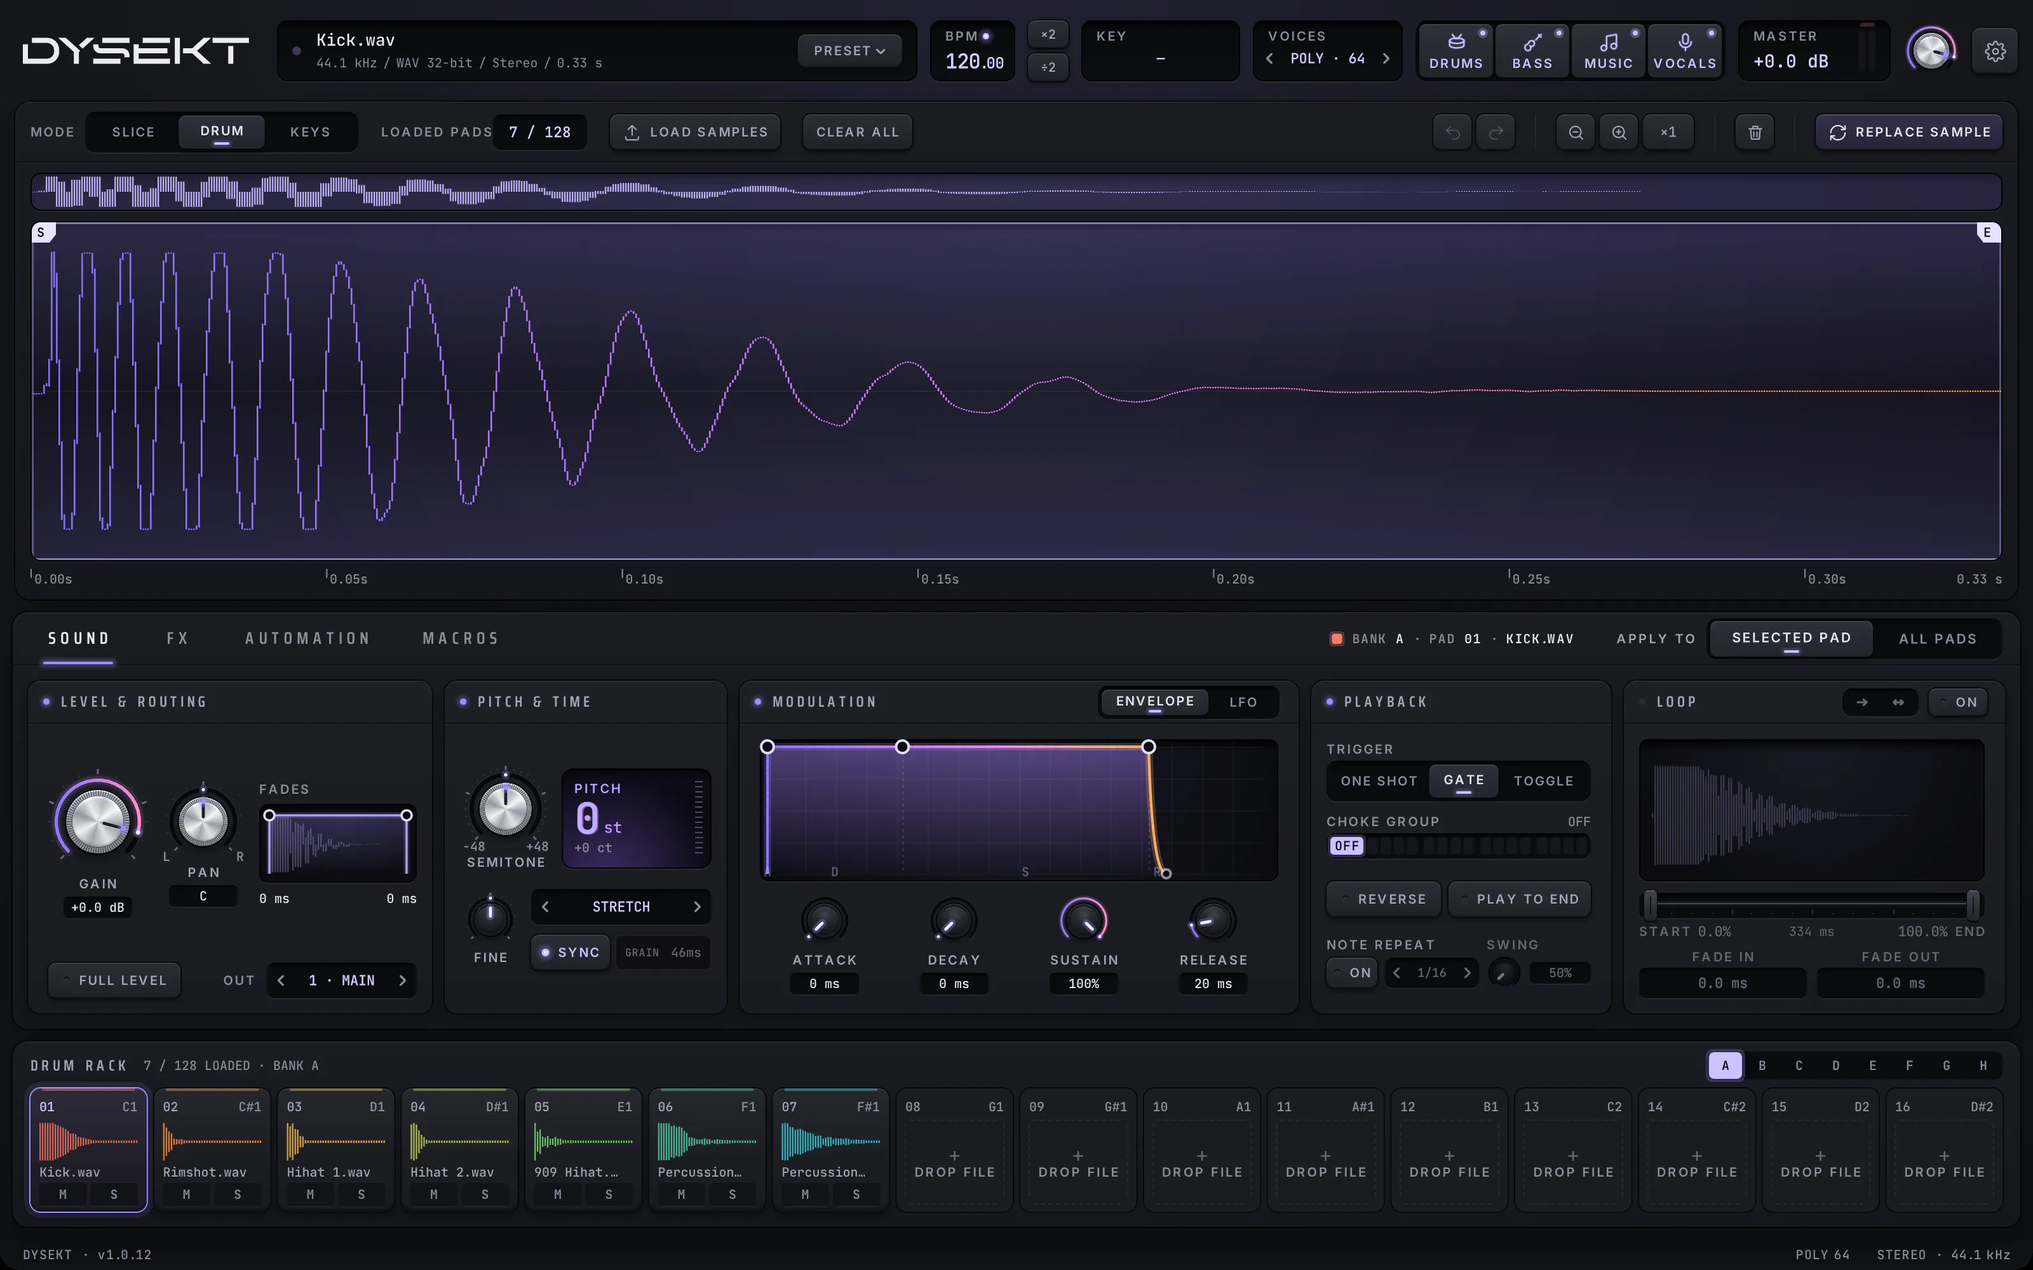This screenshot has width=2033, height=1270.
Task: Switch to the FX tab
Action: pos(177,638)
